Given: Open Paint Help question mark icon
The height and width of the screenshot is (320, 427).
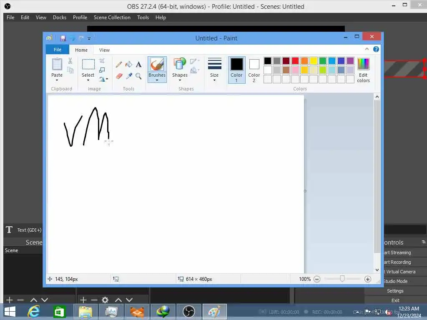Looking at the screenshot, I should pos(376,49).
